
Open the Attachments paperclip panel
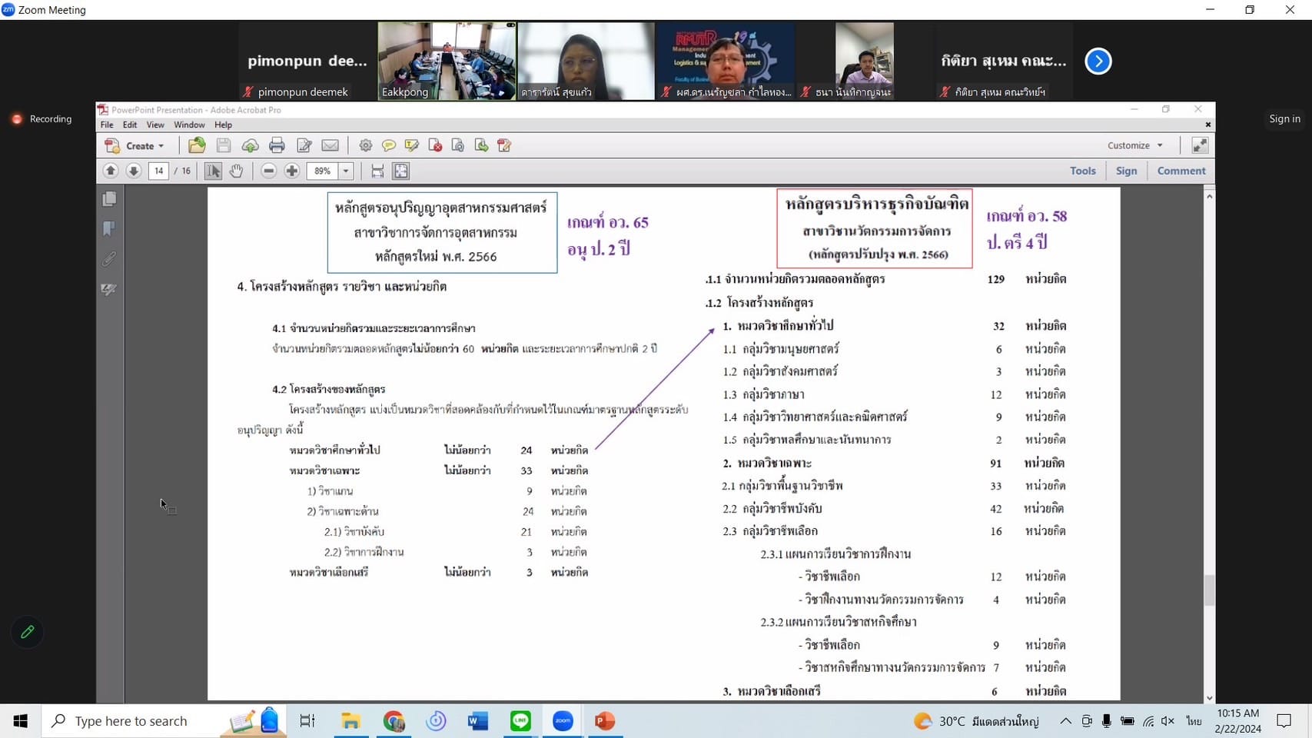coord(109,259)
